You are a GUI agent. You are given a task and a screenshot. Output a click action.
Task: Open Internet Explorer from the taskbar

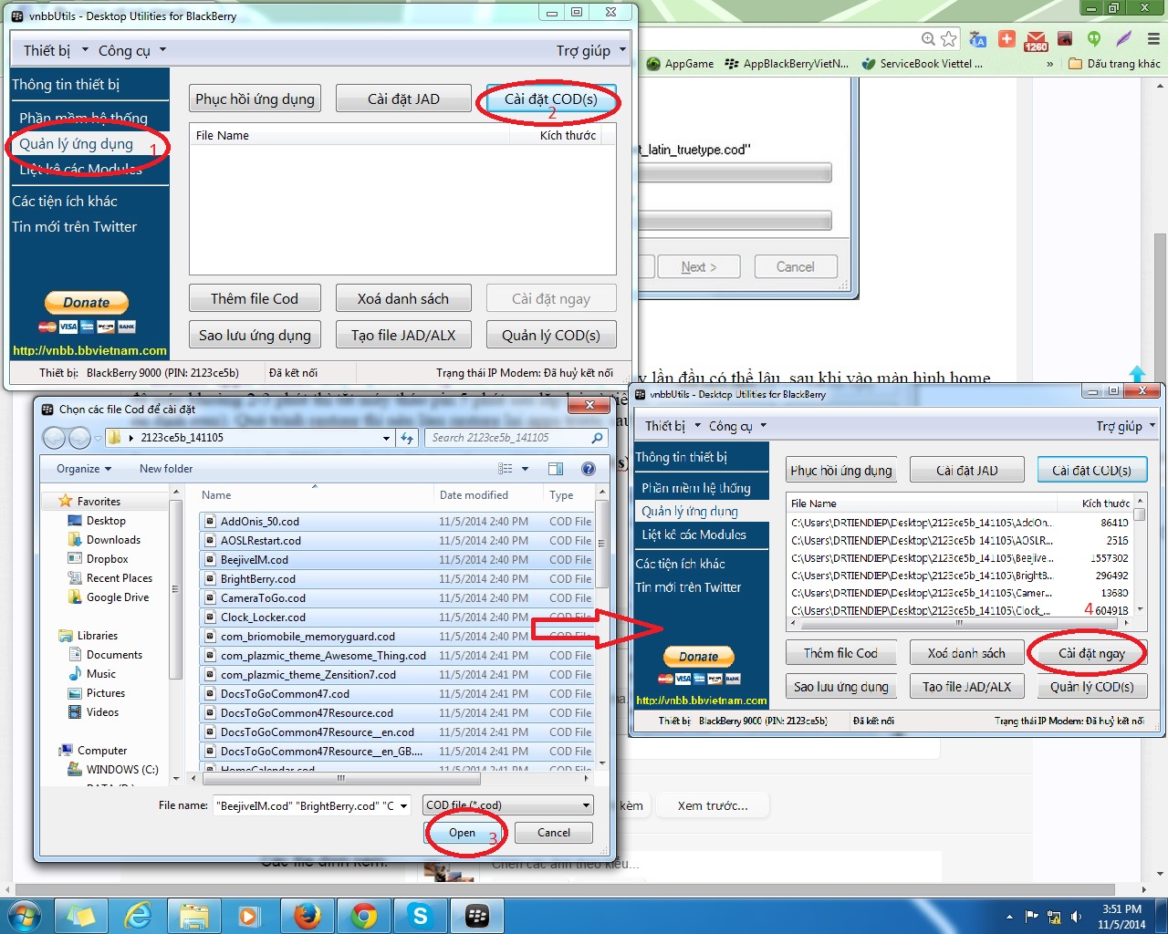tap(138, 915)
